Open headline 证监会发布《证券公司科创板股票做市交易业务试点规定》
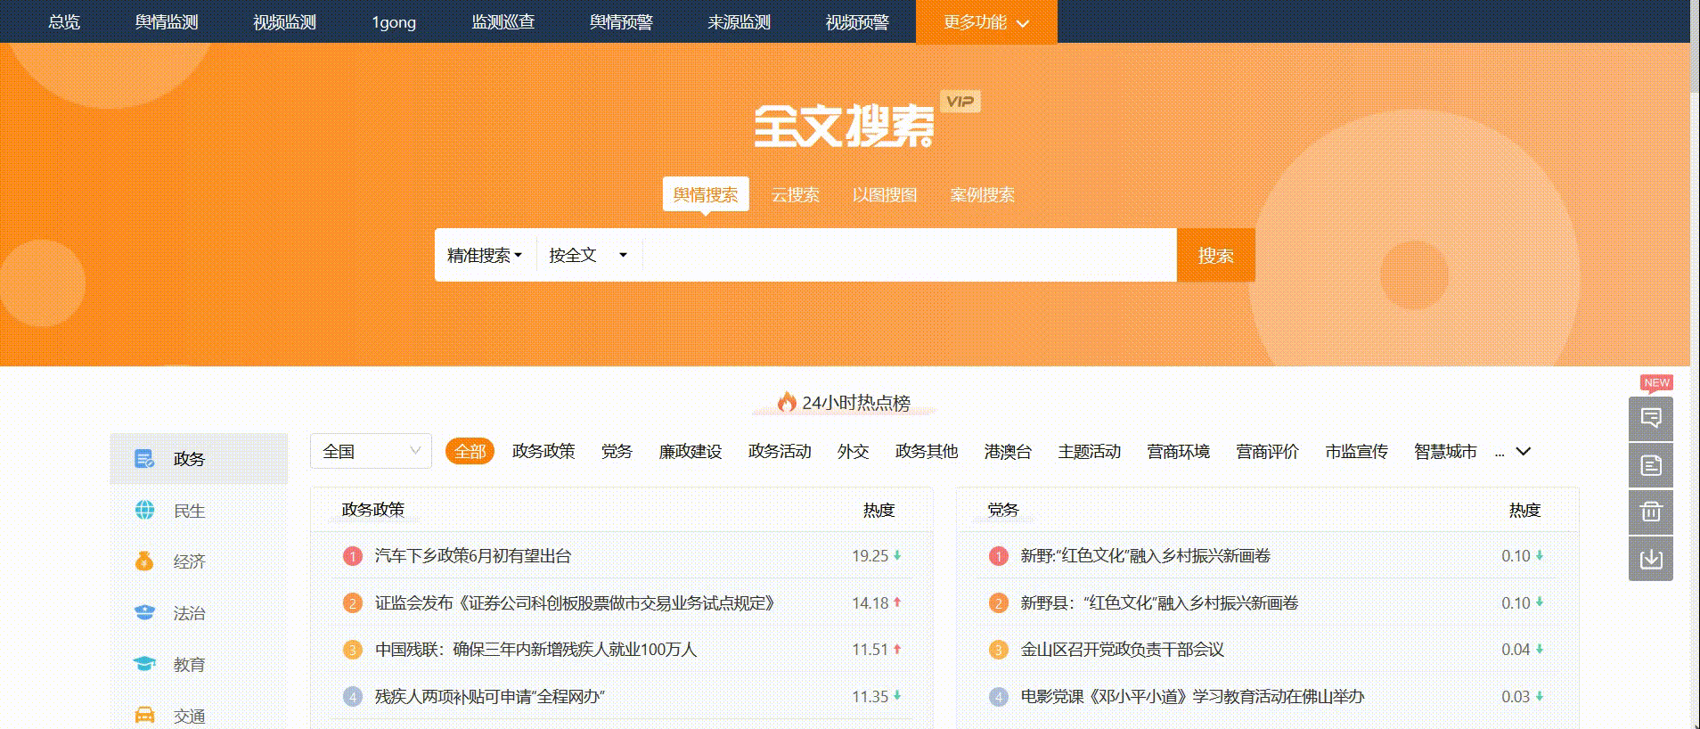 point(575,603)
